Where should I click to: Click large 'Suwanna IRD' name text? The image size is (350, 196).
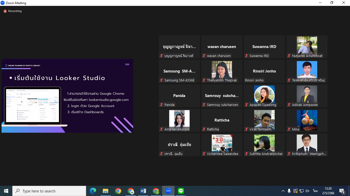coord(264,47)
